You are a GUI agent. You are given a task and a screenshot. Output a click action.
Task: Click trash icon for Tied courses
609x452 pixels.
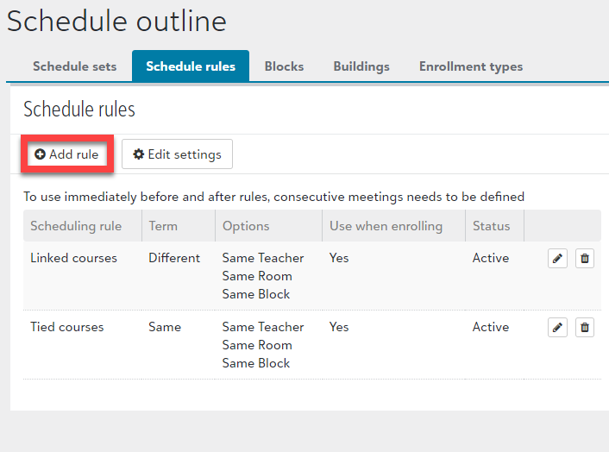(x=585, y=327)
